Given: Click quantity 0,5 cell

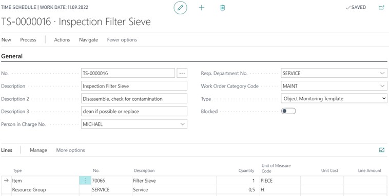Looking at the screenshot, I should point(238,190).
